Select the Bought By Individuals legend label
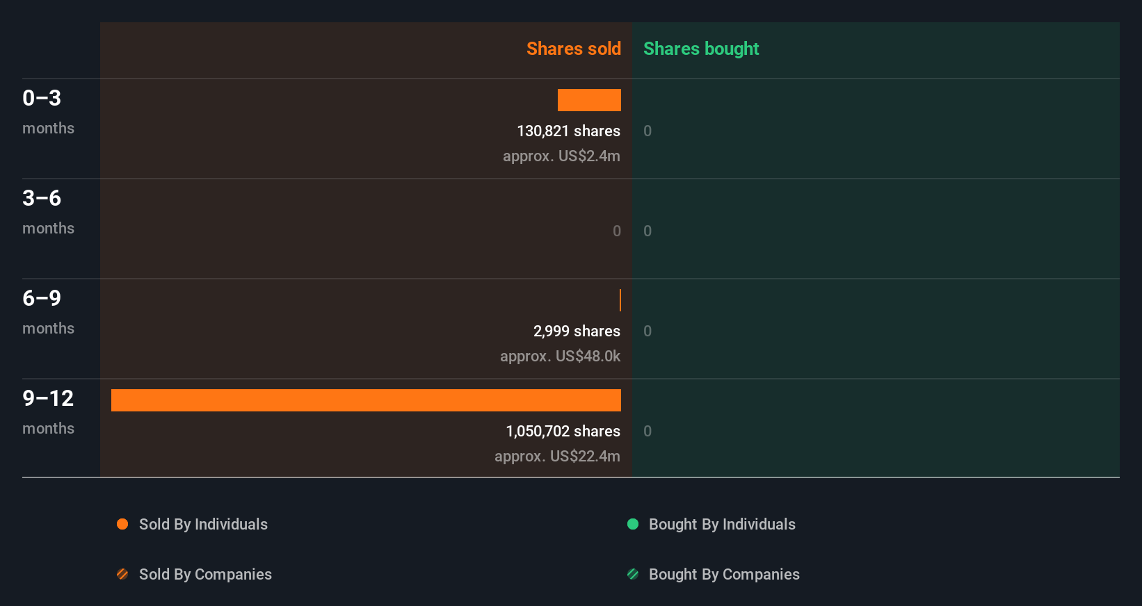Screen dimensions: 1142x606 pos(722,524)
